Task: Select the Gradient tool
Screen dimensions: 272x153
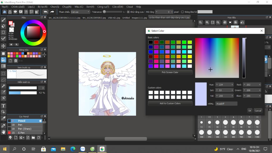Action: pos(3,66)
